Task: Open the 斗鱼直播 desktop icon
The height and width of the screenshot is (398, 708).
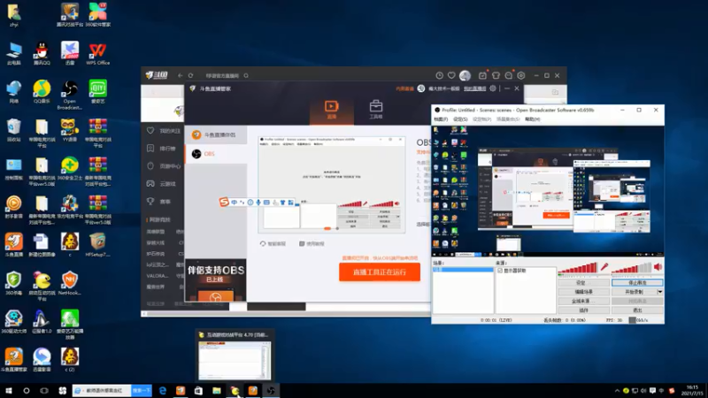Action: tap(13, 245)
